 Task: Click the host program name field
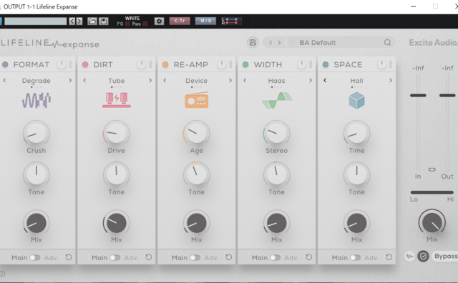pos(35,21)
